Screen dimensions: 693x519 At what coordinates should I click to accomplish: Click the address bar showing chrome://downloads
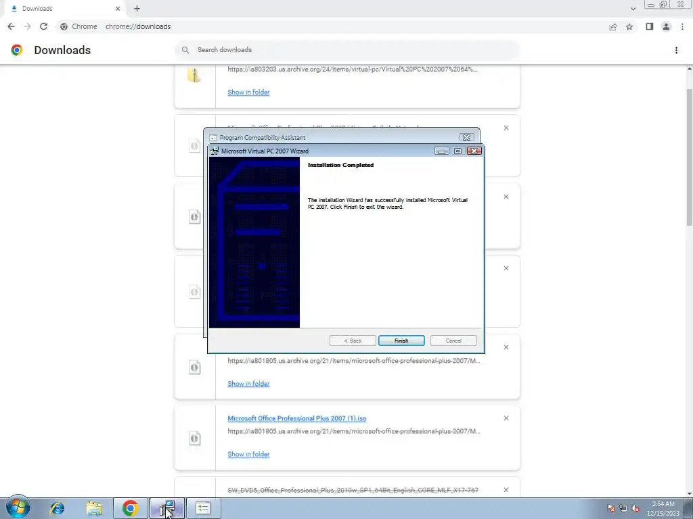(x=332, y=26)
